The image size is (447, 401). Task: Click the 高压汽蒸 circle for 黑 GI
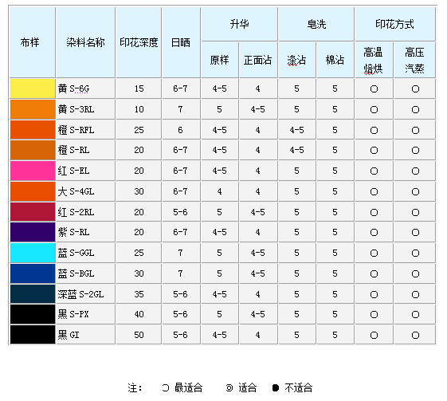(415, 335)
